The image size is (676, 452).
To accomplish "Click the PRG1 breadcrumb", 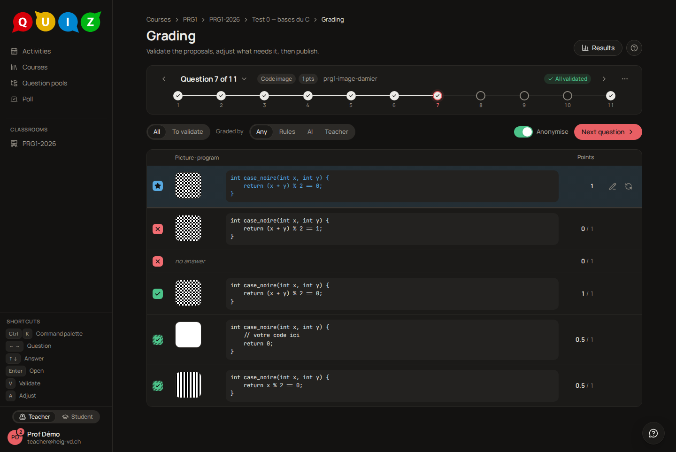I will [x=190, y=20].
